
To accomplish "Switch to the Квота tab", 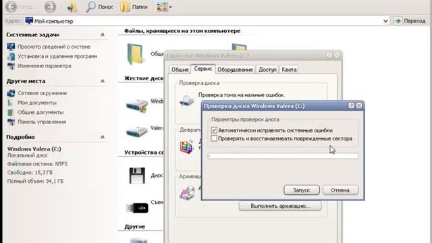I will coord(289,70).
